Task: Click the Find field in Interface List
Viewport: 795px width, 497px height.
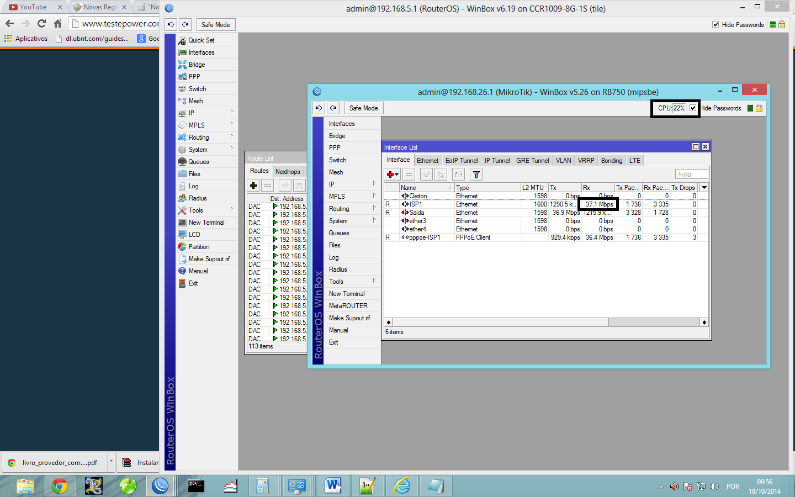Action: click(691, 174)
